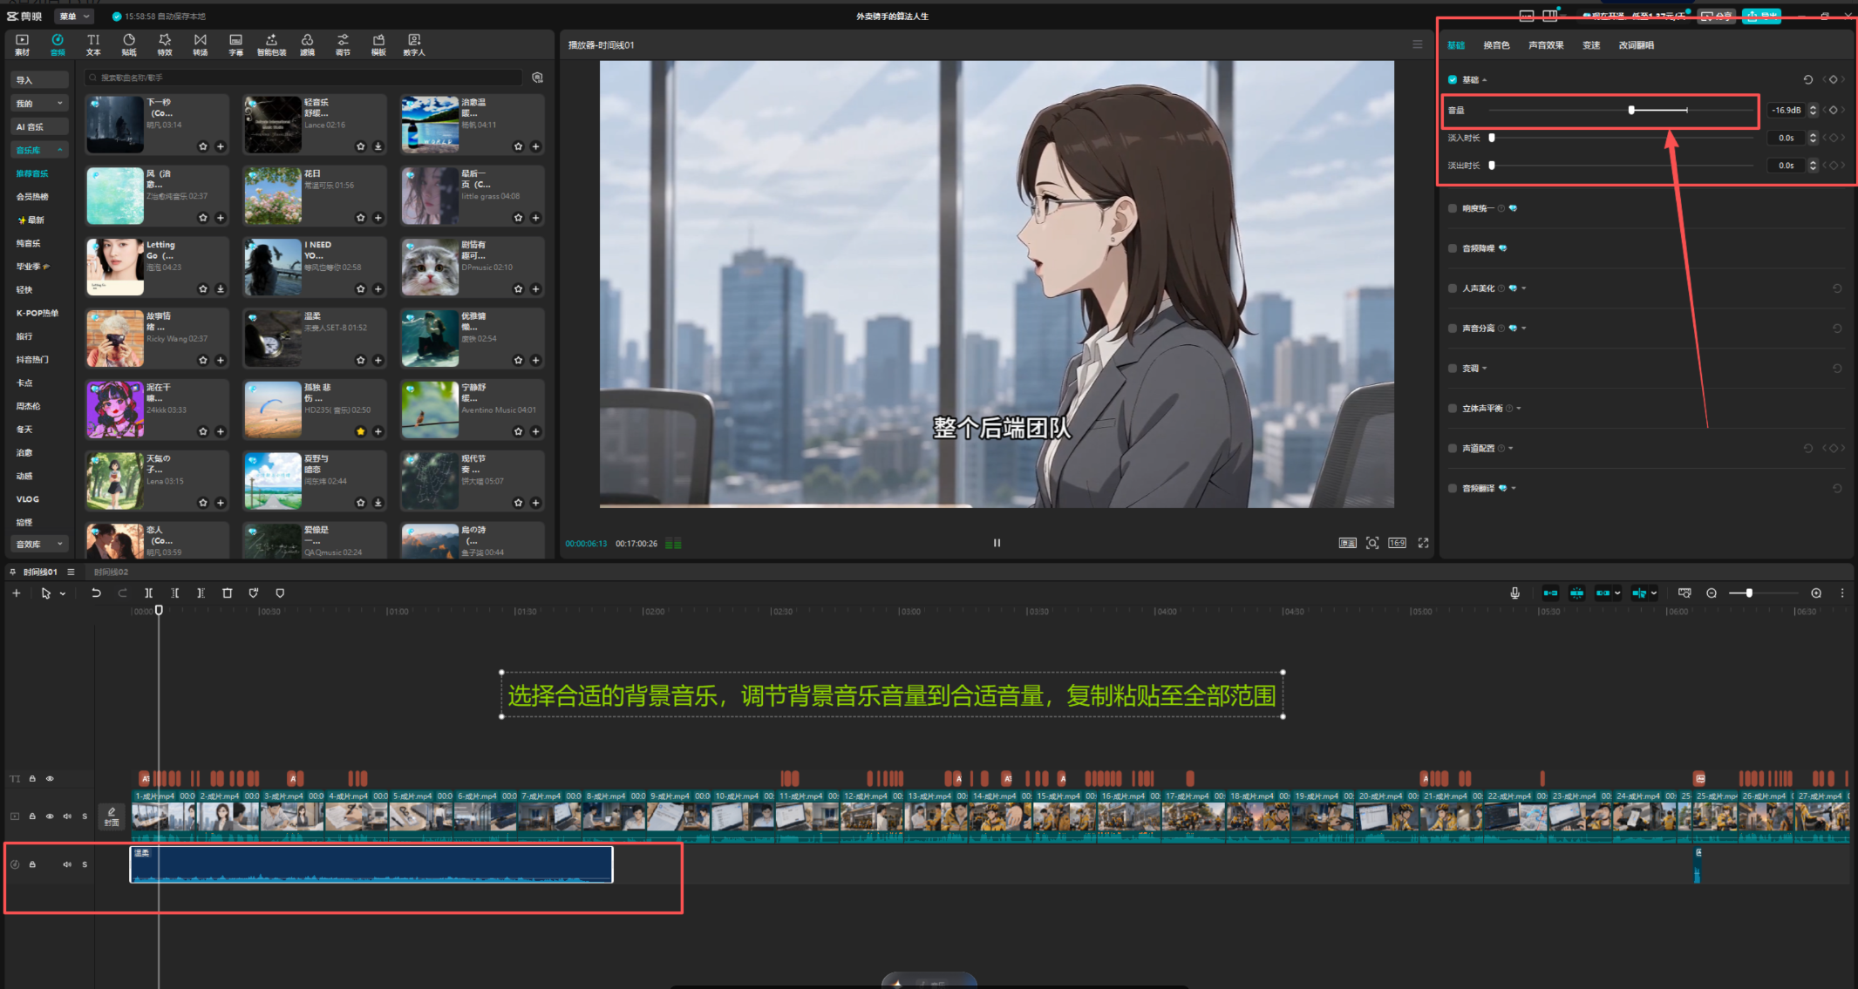Select the 纯音乐 category in music sidebar
Viewport: 1858px width, 989px height.
coord(29,243)
